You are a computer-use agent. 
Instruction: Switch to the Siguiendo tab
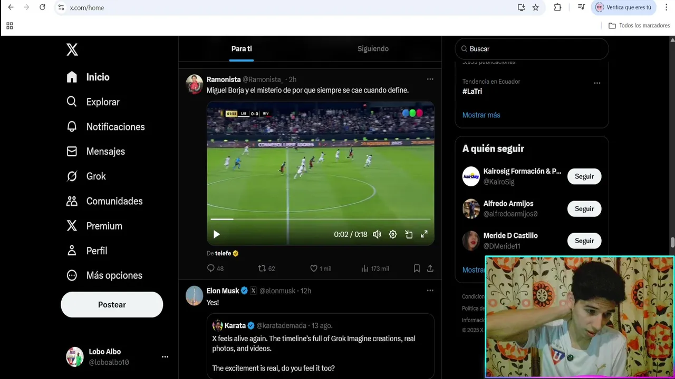373,49
